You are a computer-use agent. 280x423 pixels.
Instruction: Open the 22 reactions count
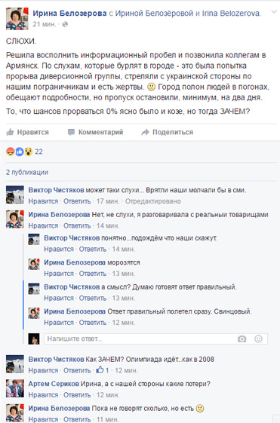coord(39,152)
